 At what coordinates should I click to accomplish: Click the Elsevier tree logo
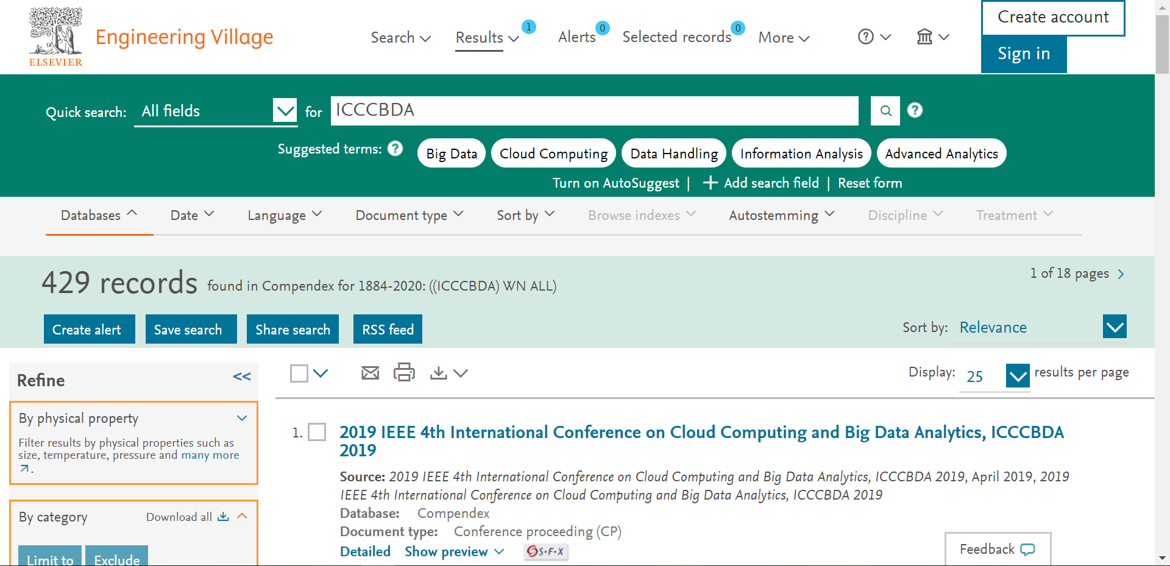point(55,37)
